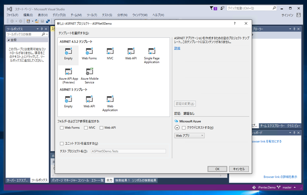Open the 詳細 link
Viewport: 307px width, 195px height.
point(177,48)
